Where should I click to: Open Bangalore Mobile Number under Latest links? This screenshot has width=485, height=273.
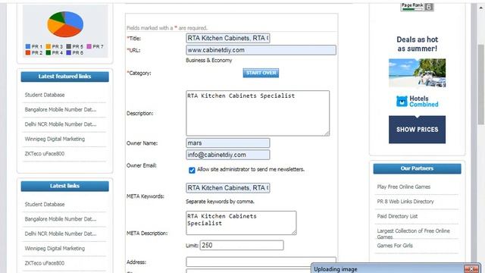pos(61,219)
